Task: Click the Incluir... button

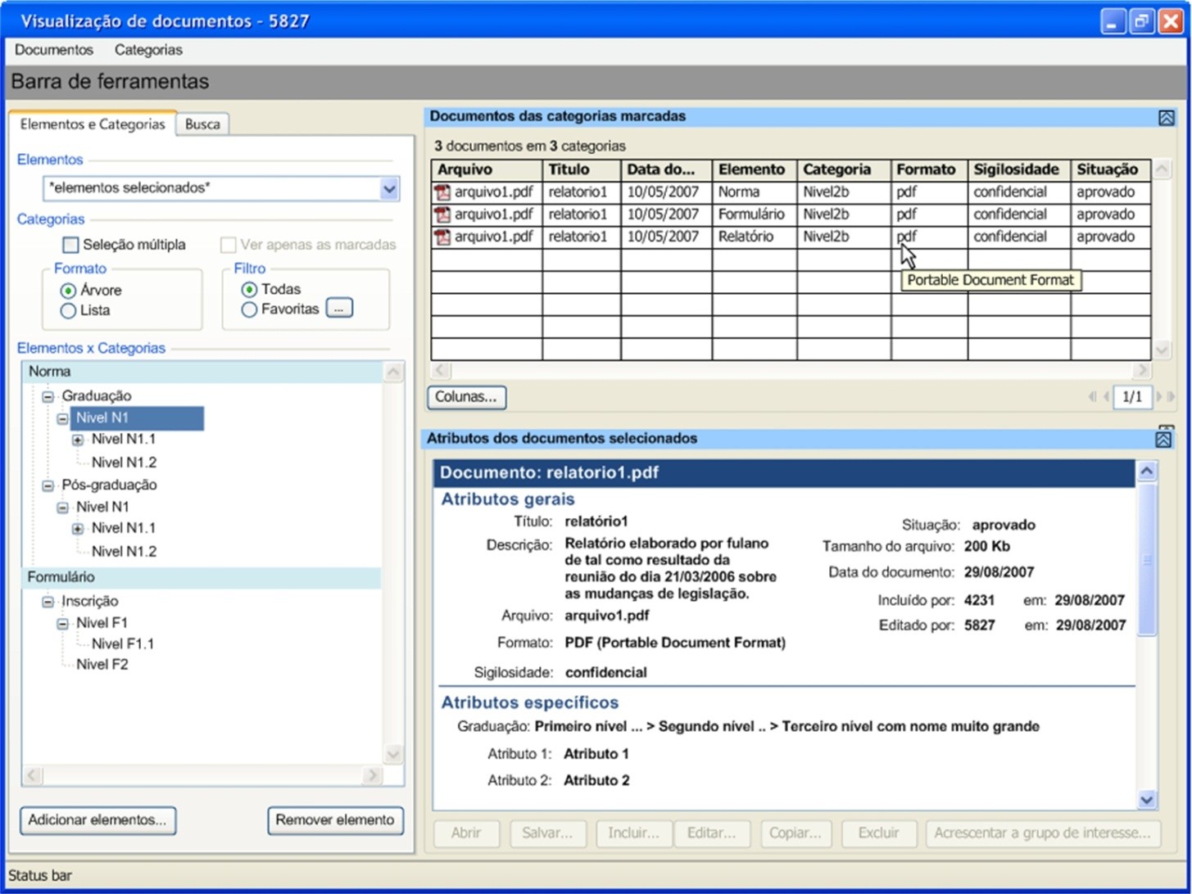Action: pyautogui.click(x=633, y=833)
